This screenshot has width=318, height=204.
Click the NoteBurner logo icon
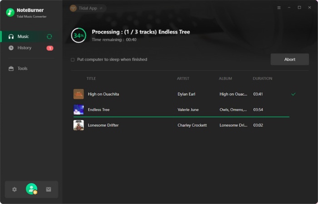[x=10, y=12]
